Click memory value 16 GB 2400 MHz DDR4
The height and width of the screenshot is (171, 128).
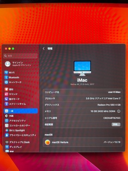click(x=103, y=111)
